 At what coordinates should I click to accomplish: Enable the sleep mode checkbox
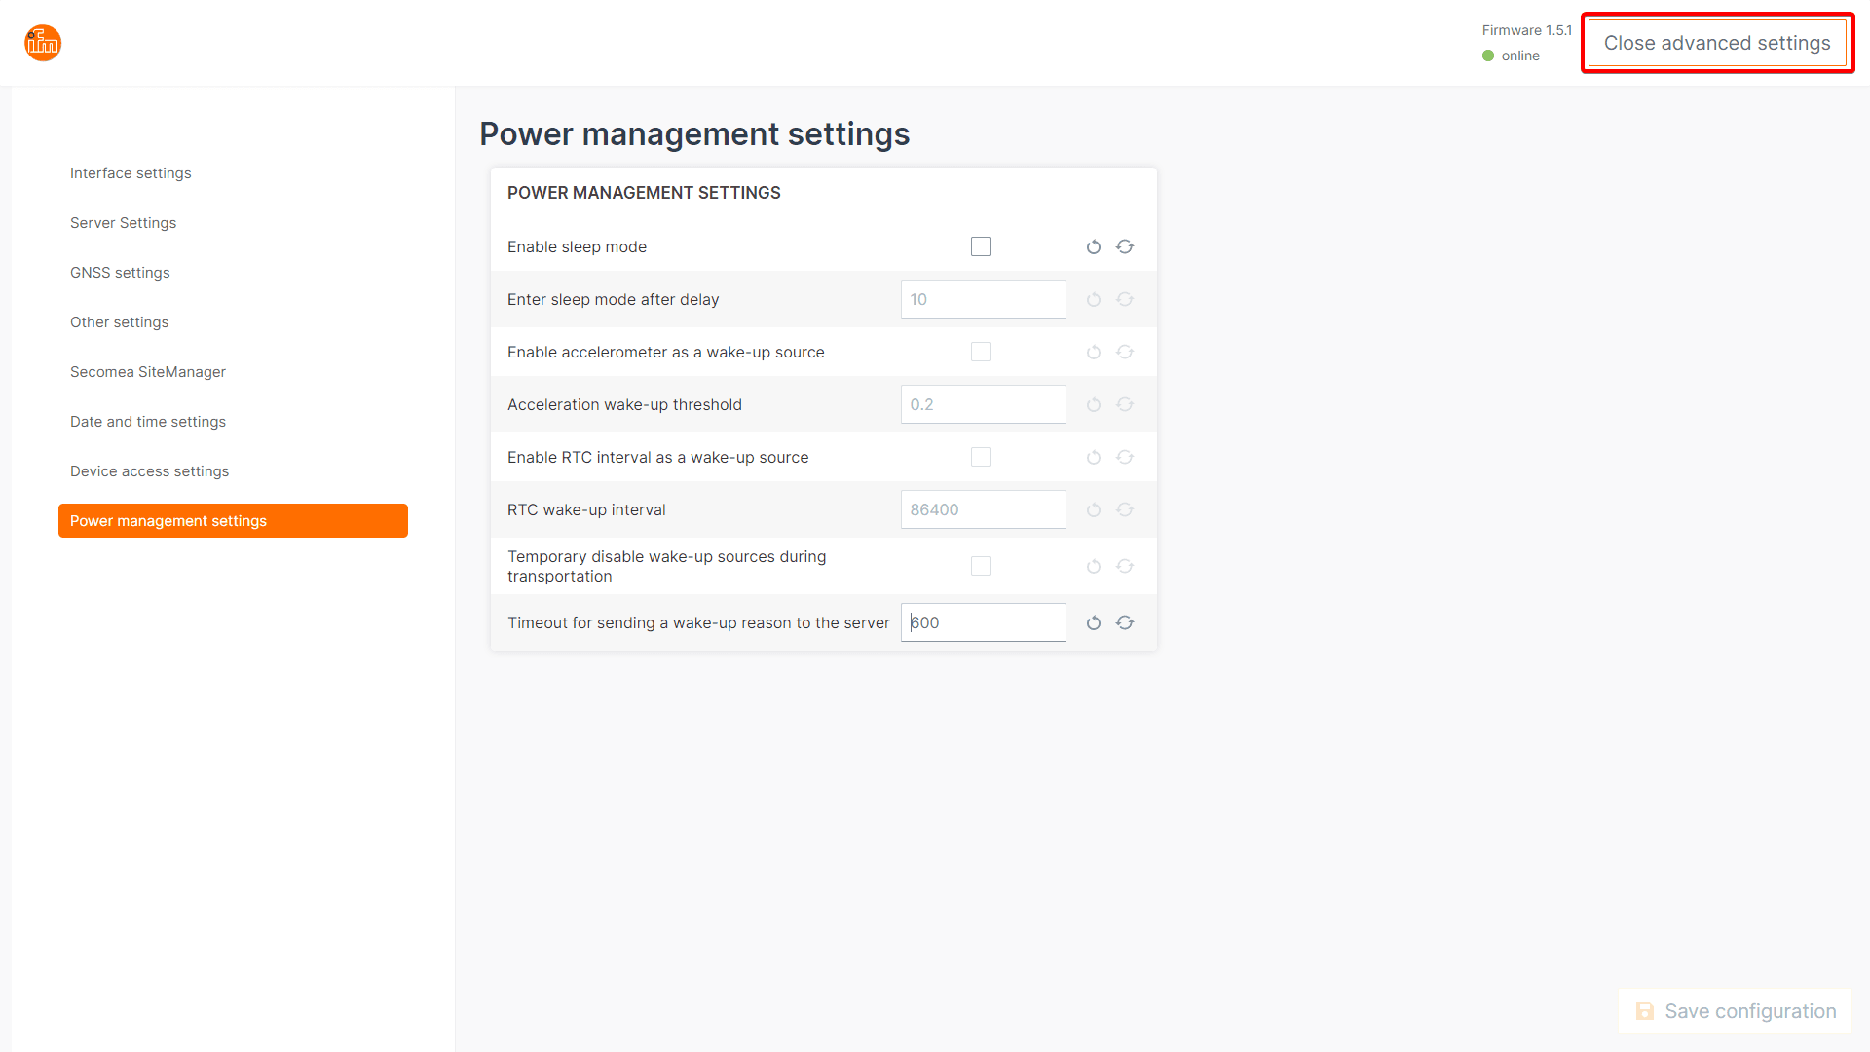981,247
